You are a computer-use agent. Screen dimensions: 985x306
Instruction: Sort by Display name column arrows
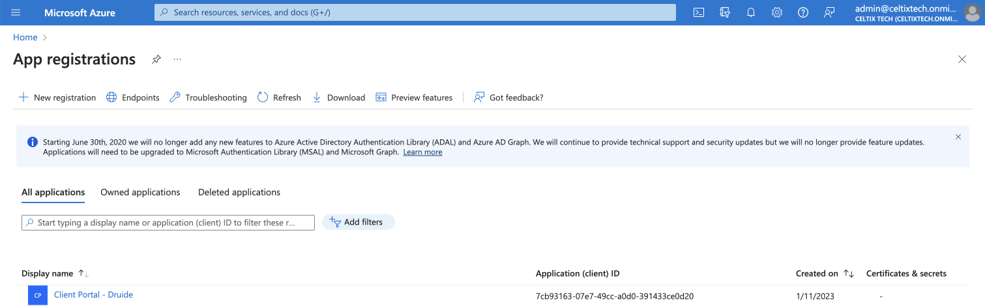point(83,273)
